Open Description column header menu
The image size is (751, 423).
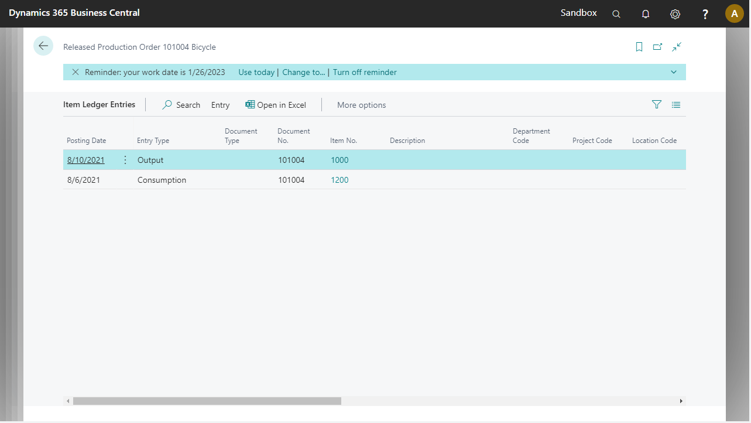click(x=407, y=141)
